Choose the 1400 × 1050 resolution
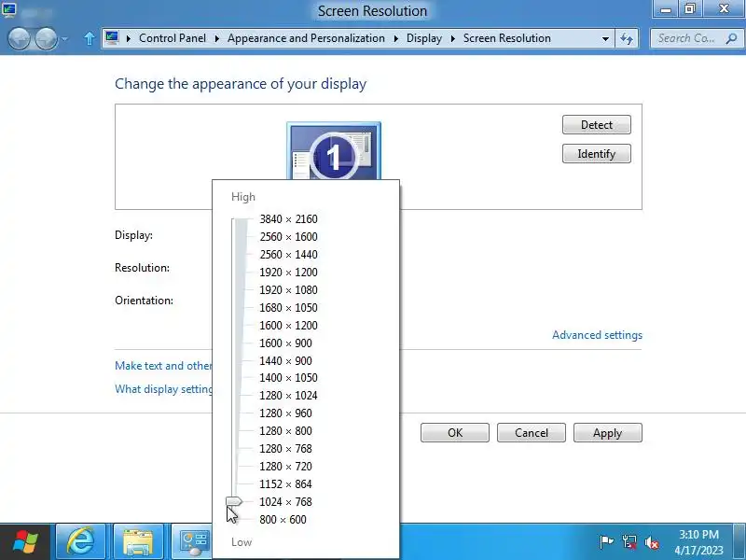Image resolution: width=746 pixels, height=560 pixels. pos(288,378)
